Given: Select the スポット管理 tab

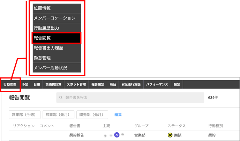Looking at the screenshot, I should [76, 84].
